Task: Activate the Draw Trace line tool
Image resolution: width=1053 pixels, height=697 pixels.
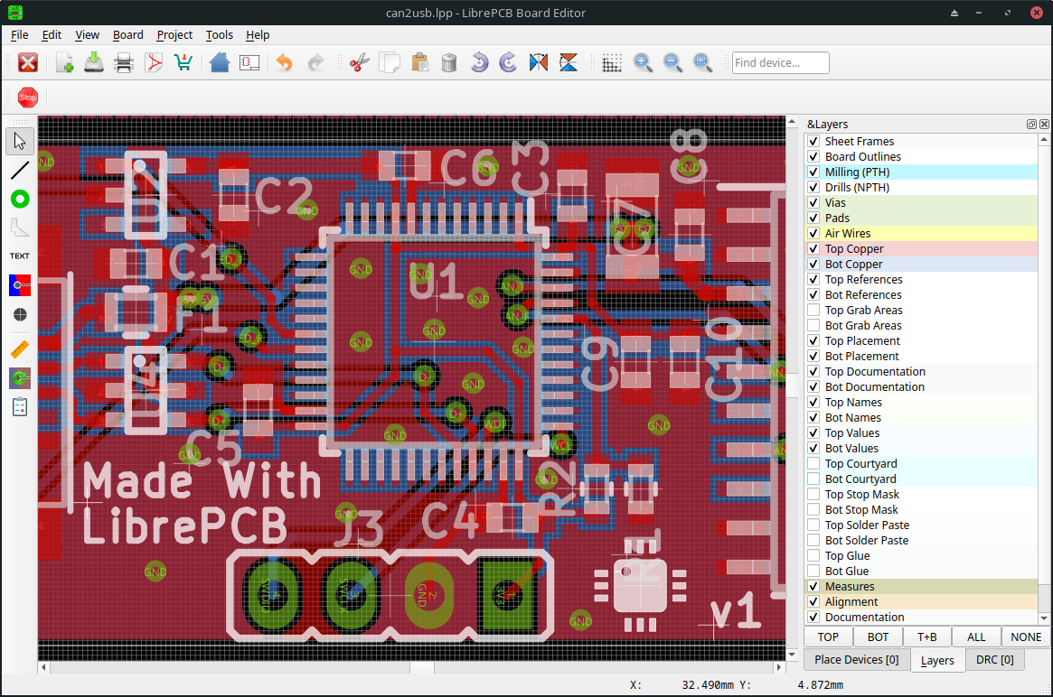Action: 20,171
